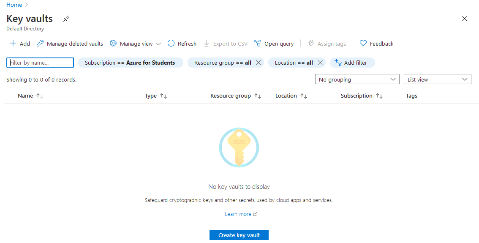Pin the Key vaults page to dashboard

pos(66,19)
